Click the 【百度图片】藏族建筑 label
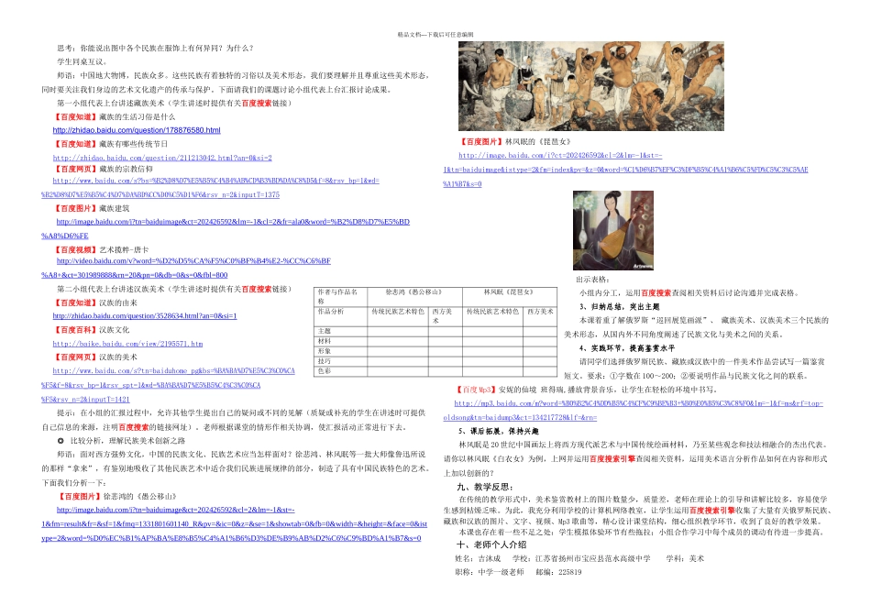The width and height of the screenshot is (871, 616). tap(91, 208)
